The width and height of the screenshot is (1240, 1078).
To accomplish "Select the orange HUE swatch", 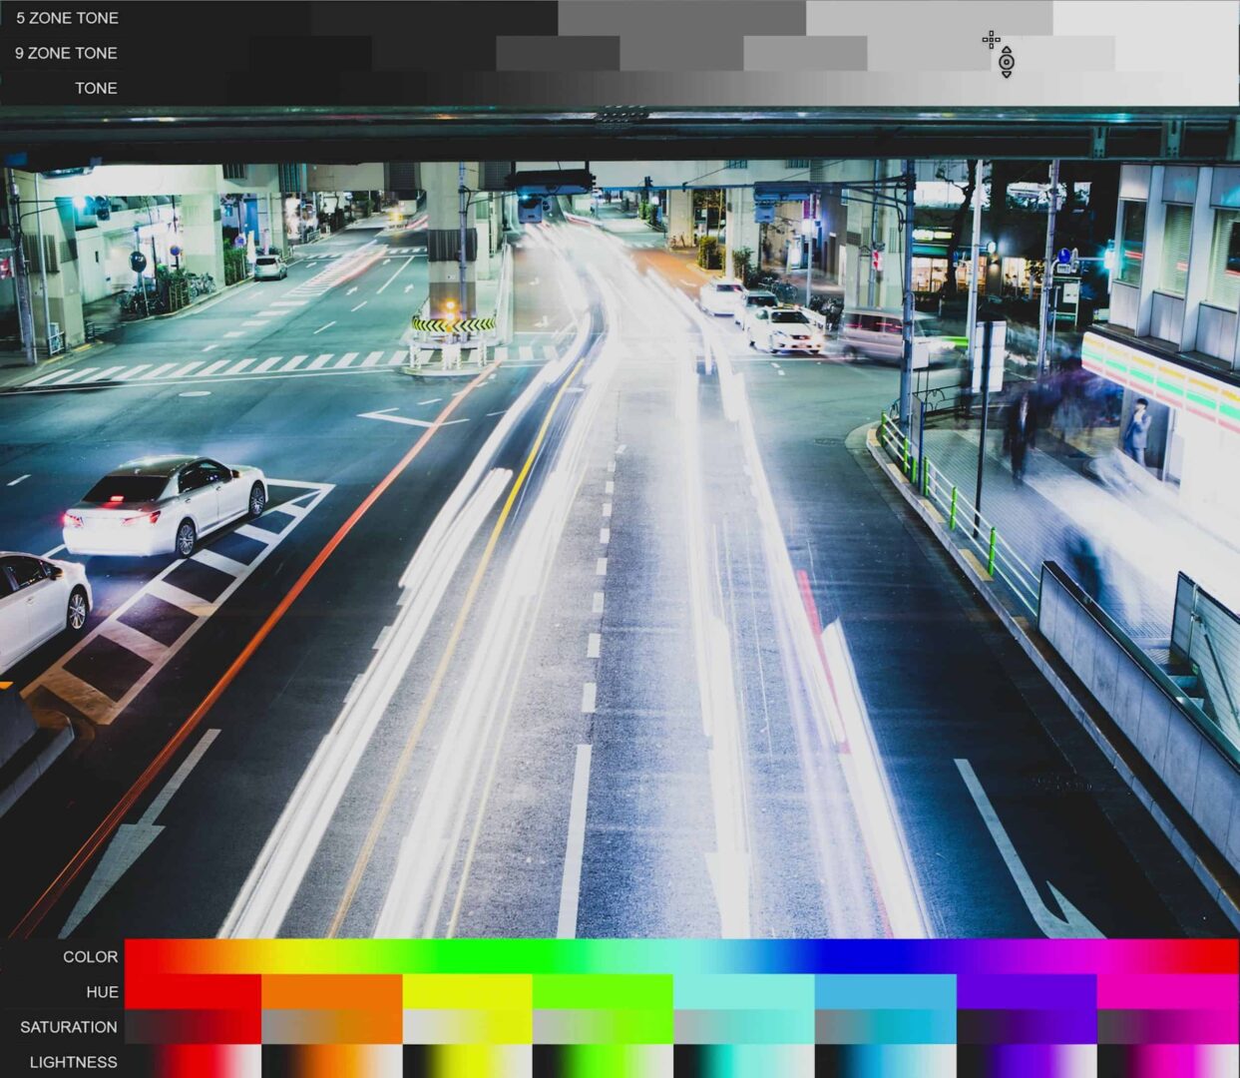I will pos(332,991).
